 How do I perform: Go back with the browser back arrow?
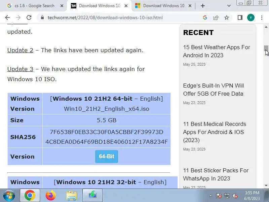(7, 18)
